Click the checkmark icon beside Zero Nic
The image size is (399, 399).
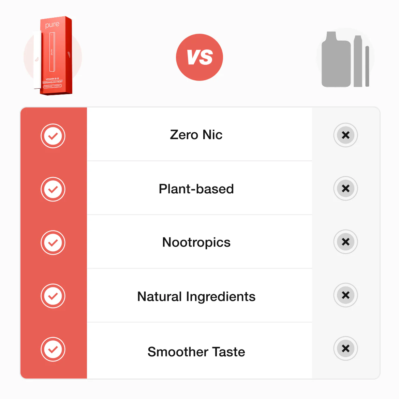tap(53, 136)
